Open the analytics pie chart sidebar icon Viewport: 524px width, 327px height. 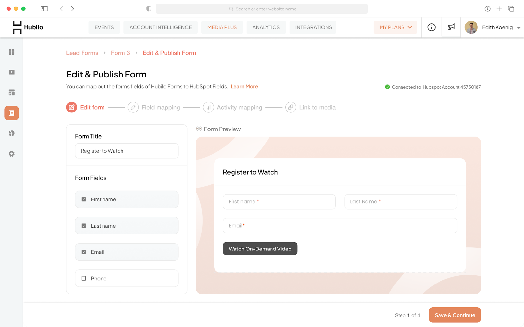[x=11, y=133]
